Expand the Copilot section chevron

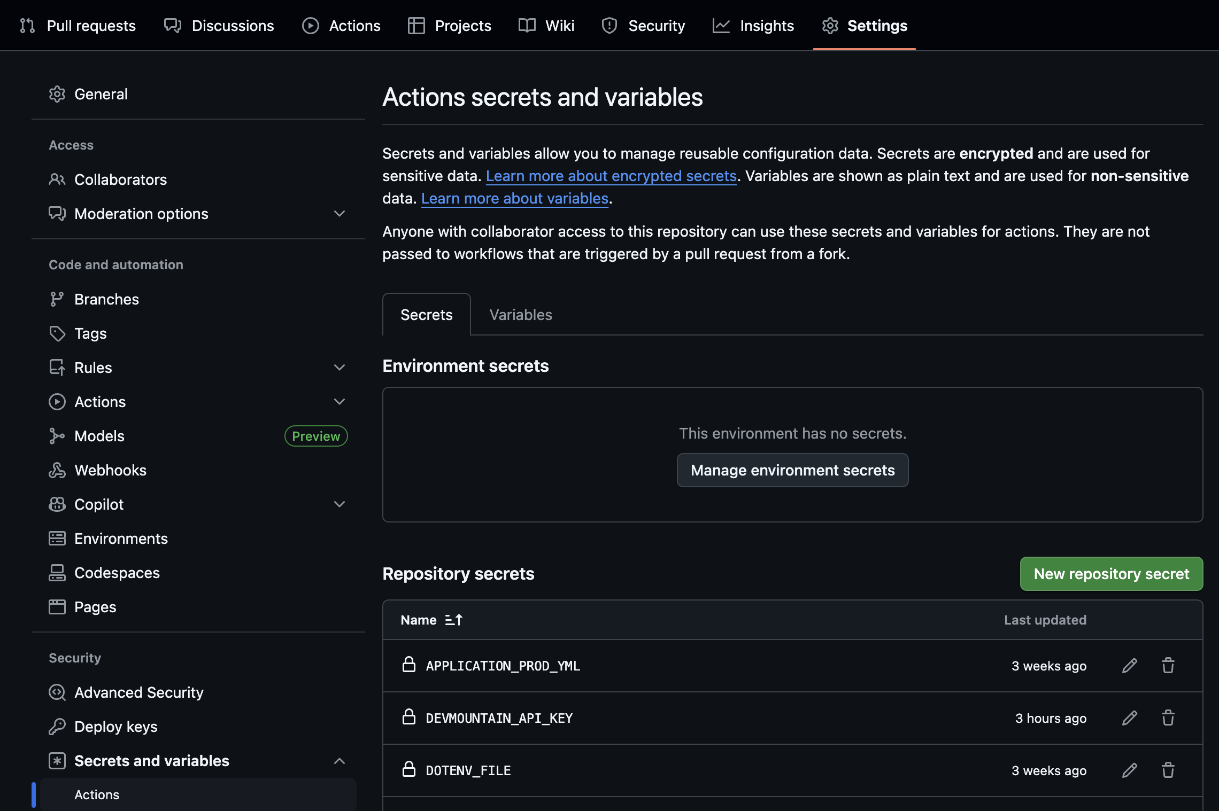pyautogui.click(x=339, y=504)
